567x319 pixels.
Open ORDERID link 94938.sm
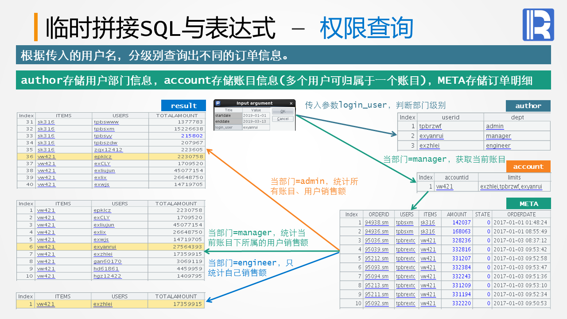pos(377,223)
